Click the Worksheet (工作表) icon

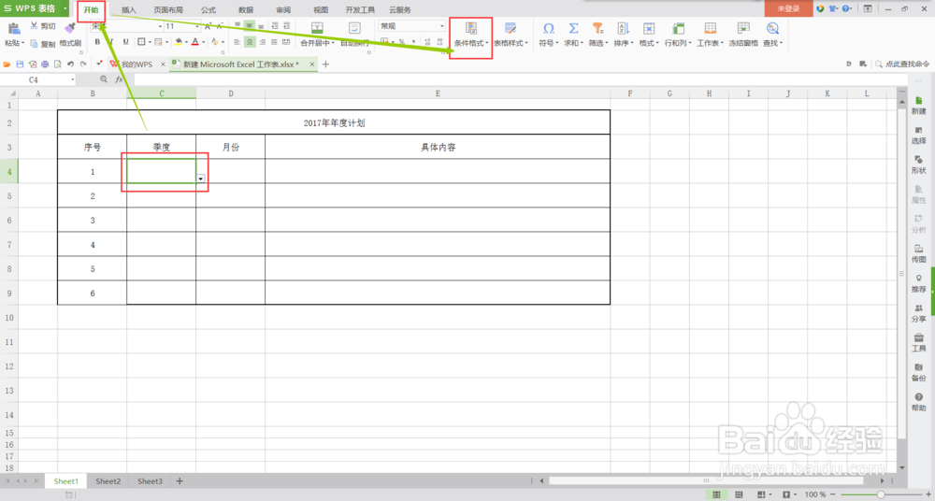point(710,28)
